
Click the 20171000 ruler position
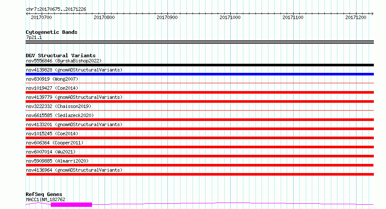click(230, 17)
